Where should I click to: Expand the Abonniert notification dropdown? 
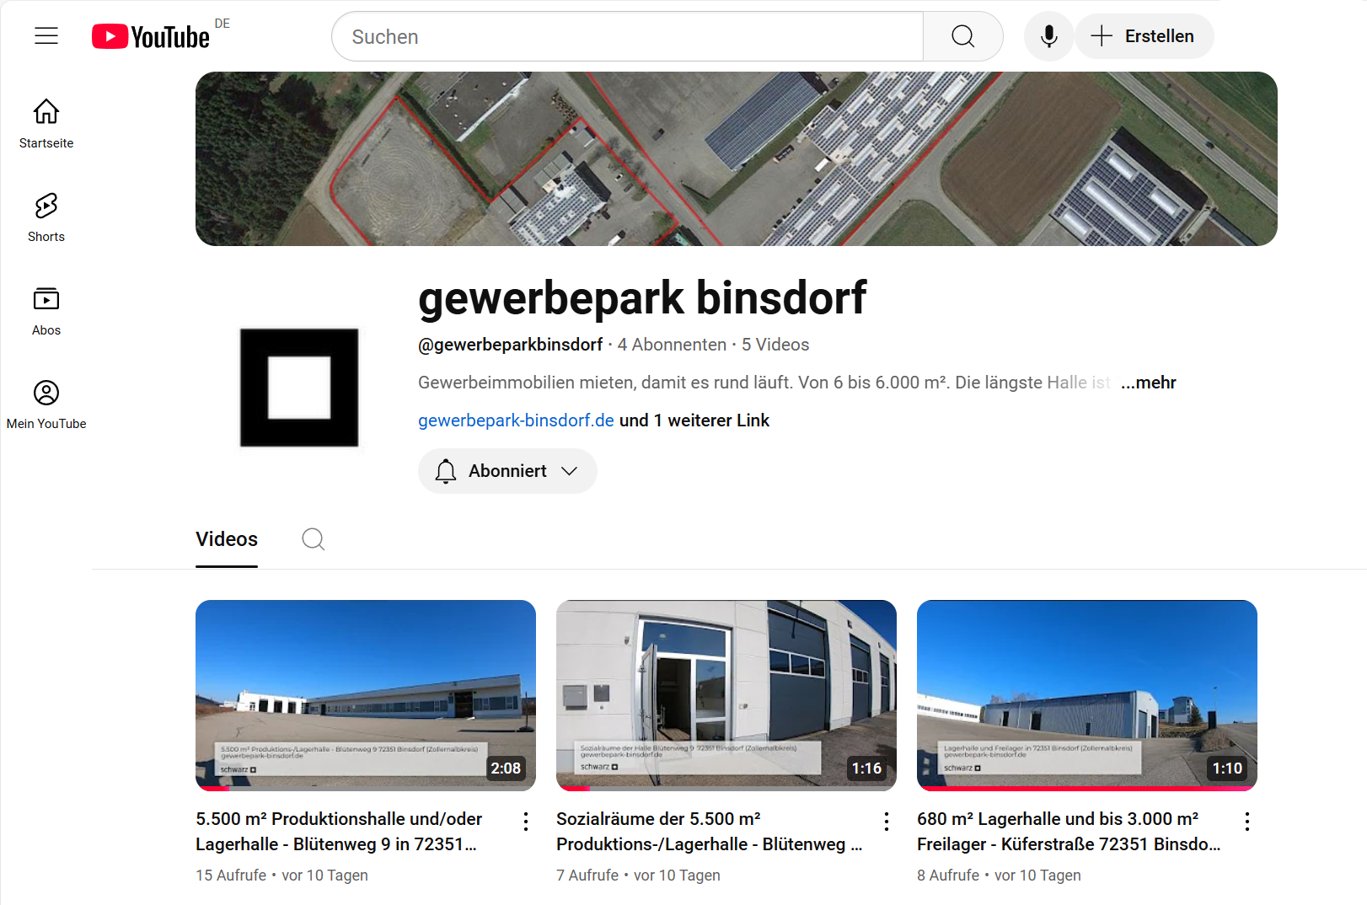(507, 471)
